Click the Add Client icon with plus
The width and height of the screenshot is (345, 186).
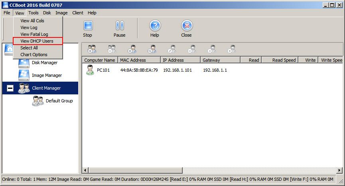tap(132, 49)
